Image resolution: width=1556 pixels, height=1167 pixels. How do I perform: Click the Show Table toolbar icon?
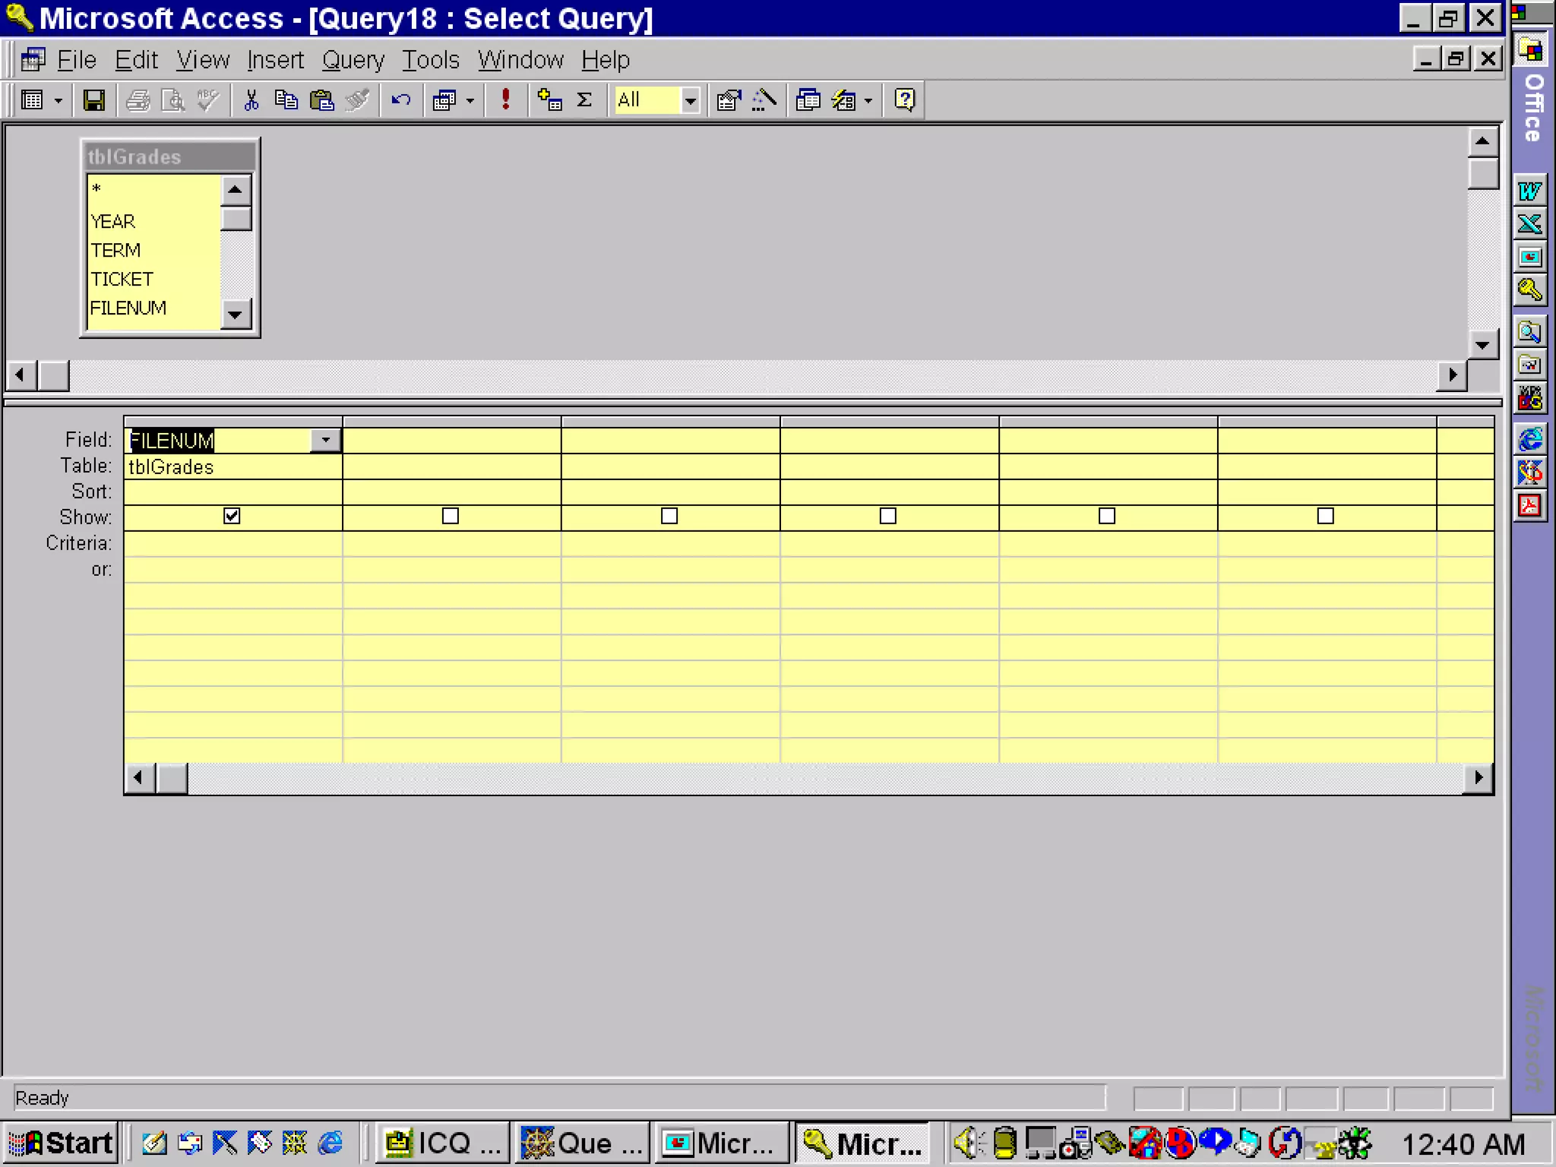coord(549,100)
